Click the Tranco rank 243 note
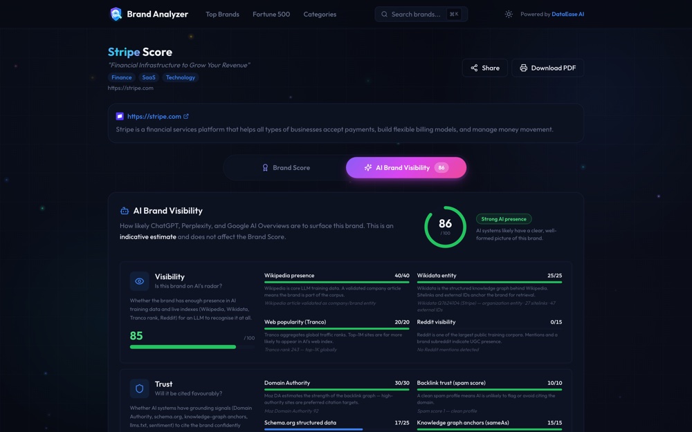 coord(300,350)
